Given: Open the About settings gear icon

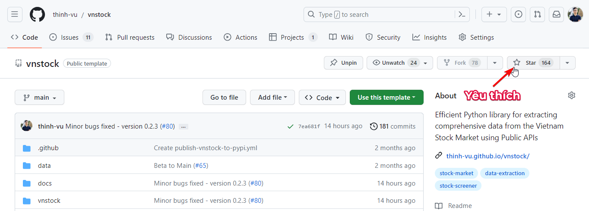Looking at the screenshot, I should point(572,95).
